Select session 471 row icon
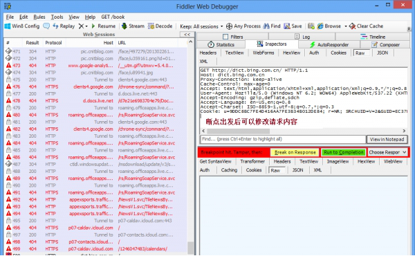 click(8, 51)
